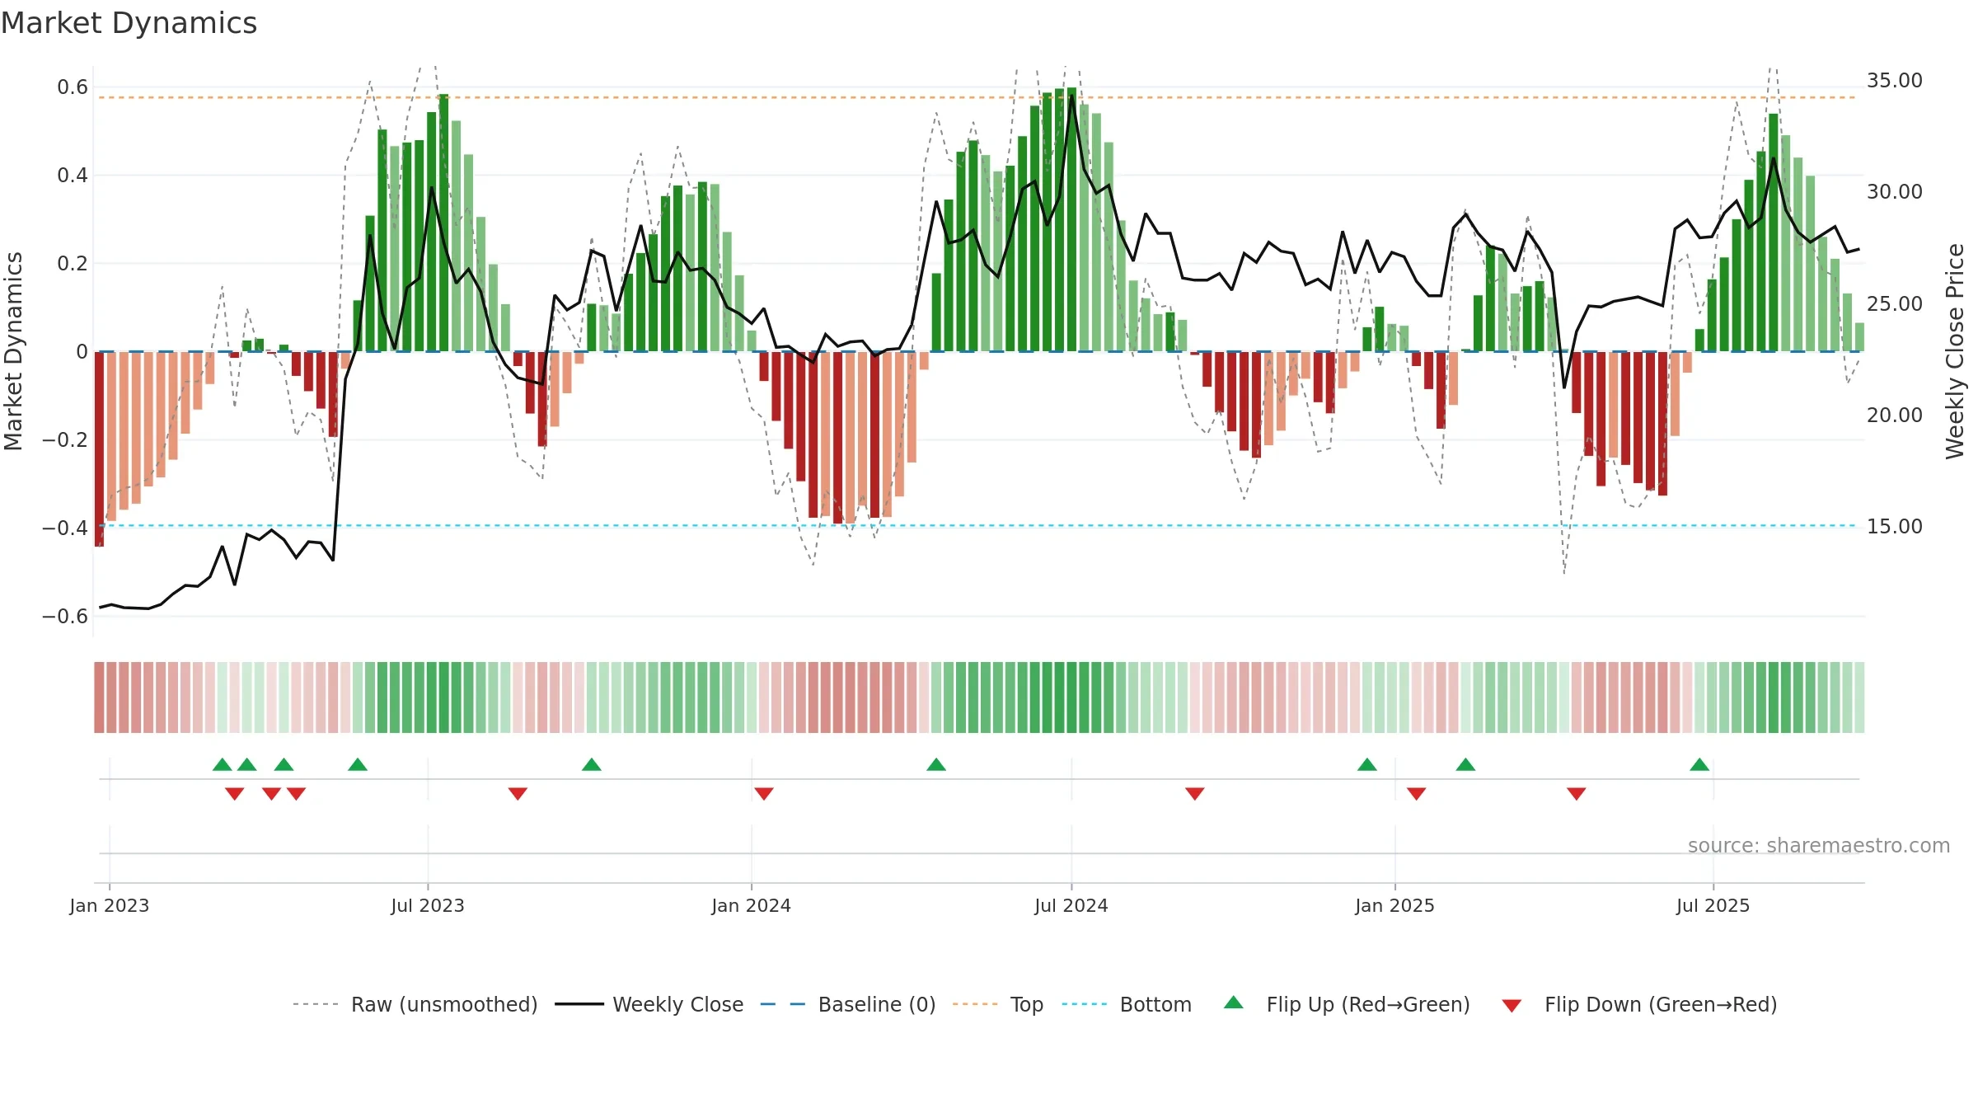Click the 0.2 left axis label
The height and width of the screenshot is (1113, 1978).
point(73,263)
